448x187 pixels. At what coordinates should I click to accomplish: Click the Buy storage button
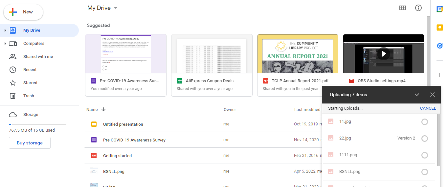click(30, 143)
